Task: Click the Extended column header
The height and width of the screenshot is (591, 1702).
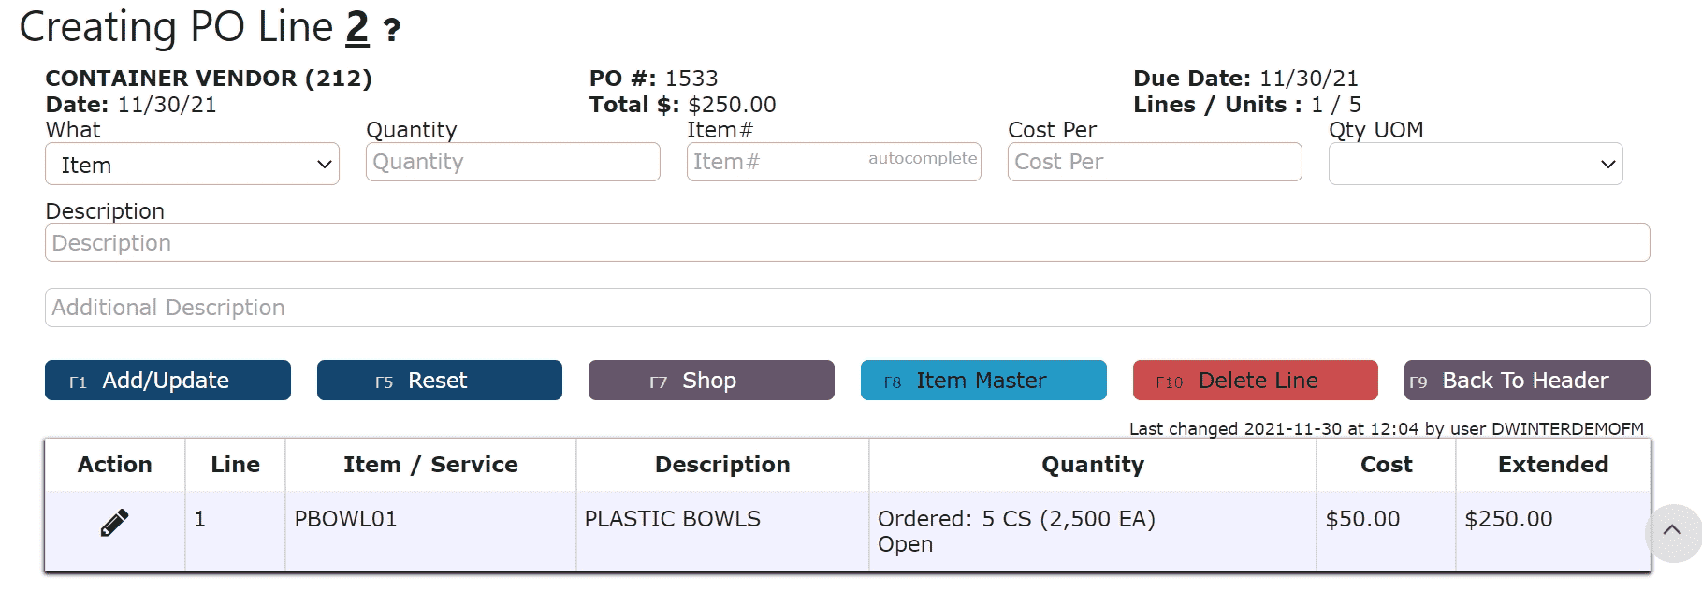Action: click(x=1553, y=465)
